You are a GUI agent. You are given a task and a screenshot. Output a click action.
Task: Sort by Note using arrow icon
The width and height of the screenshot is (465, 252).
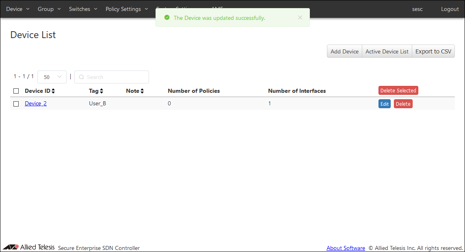(142, 91)
